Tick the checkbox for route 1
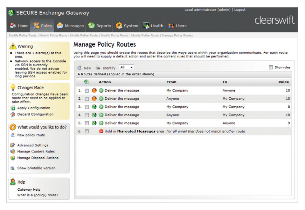305x210 pixels. pyautogui.click(x=87, y=91)
